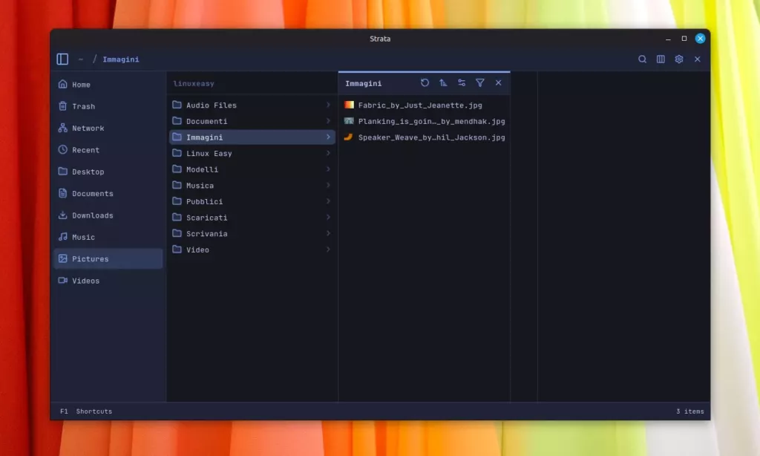Image resolution: width=760 pixels, height=456 pixels.
Task: Select Speaker_Weave_by…hil_Jackson.jpg file
Action: pos(424,137)
